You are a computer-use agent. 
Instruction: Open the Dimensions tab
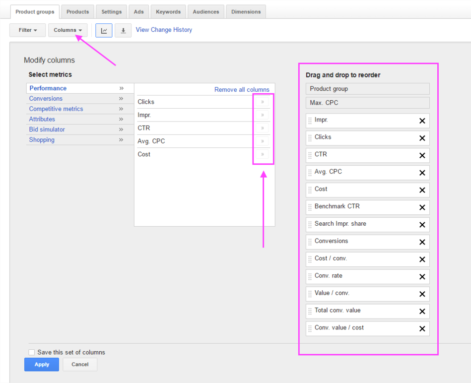tap(246, 12)
